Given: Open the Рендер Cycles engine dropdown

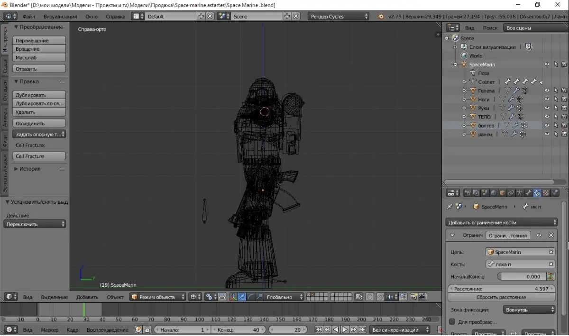Looking at the screenshot, I should [x=338, y=16].
